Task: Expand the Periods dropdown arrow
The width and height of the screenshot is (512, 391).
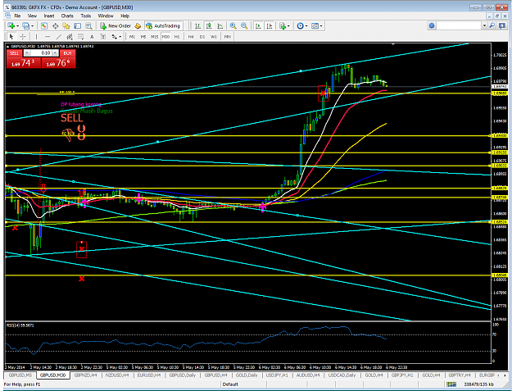Action: click(x=306, y=25)
